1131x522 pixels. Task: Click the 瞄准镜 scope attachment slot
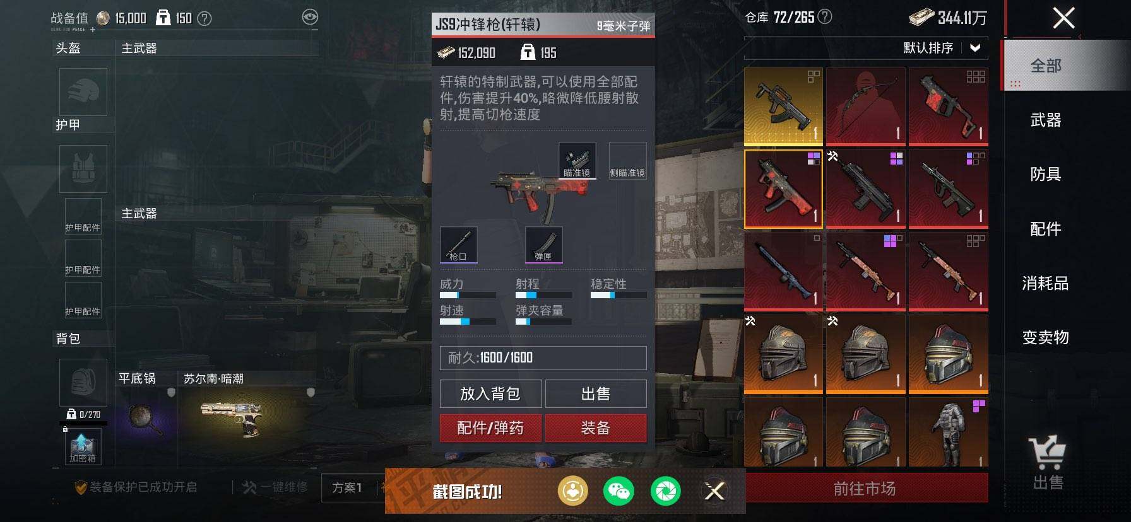click(x=577, y=160)
